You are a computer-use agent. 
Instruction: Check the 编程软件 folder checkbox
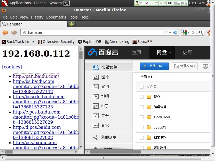click(x=142, y=107)
